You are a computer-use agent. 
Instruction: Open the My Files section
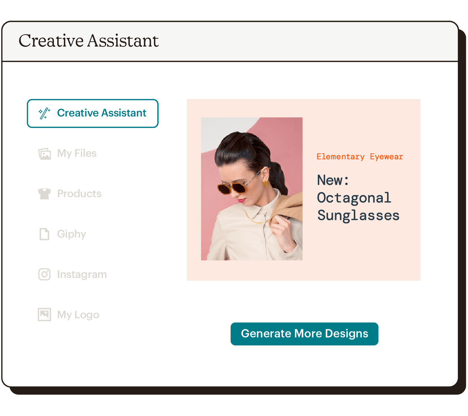pyautogui.click(x=77, y=153)
